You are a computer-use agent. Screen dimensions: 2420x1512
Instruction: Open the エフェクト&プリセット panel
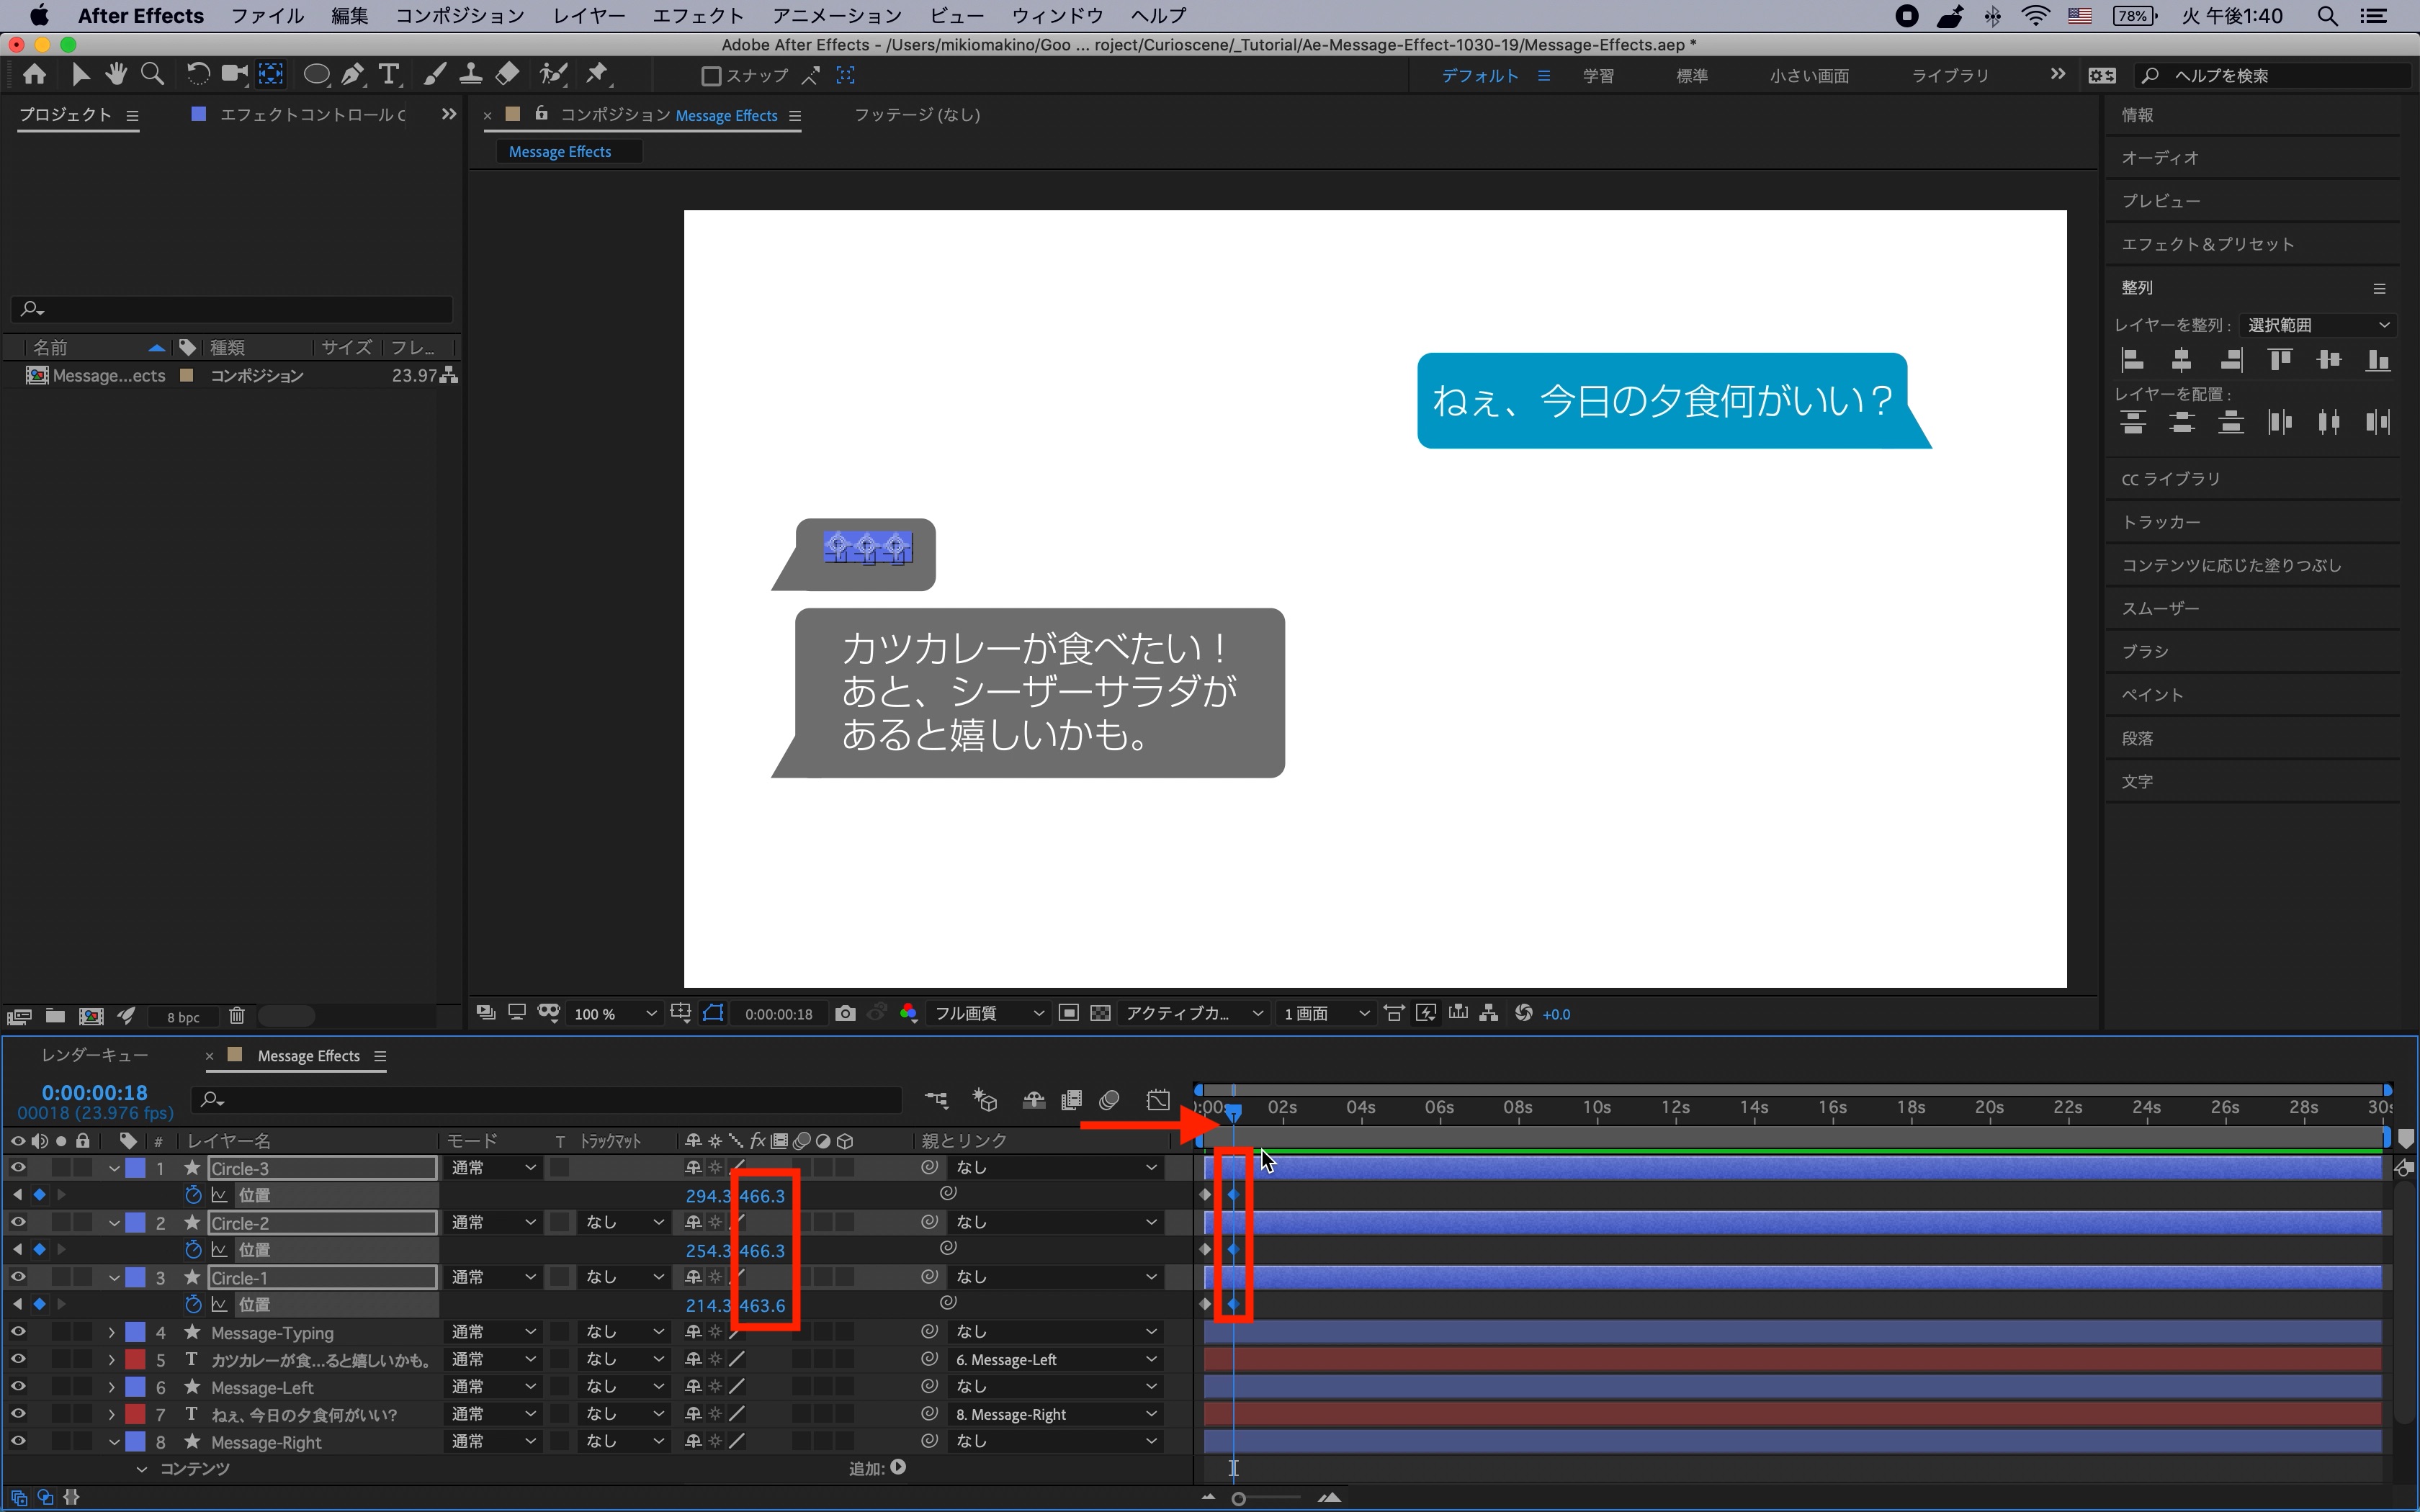pos(2207,244)
